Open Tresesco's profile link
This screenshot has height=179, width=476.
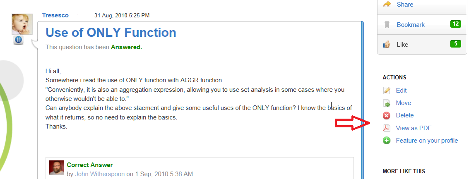point(55,15)
